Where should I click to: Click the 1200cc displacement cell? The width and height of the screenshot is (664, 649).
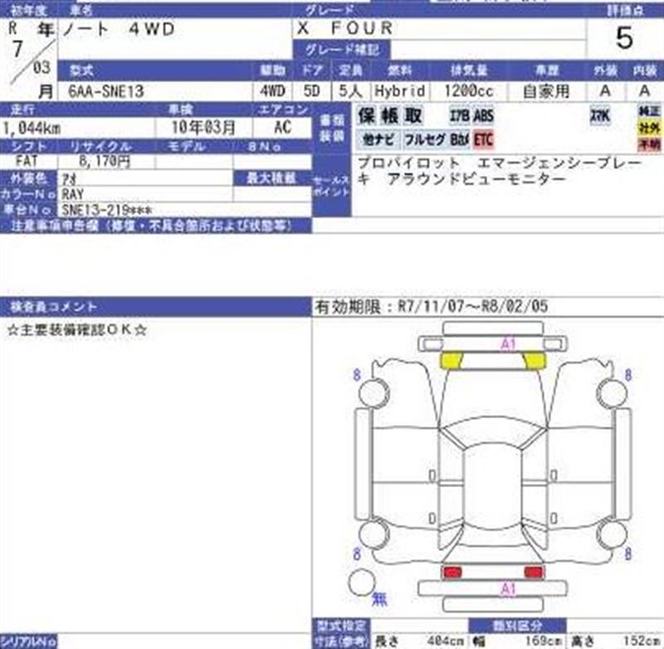point(469,90)
